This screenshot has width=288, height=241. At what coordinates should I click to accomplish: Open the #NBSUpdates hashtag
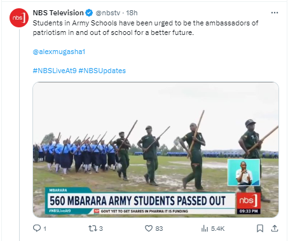102,71
